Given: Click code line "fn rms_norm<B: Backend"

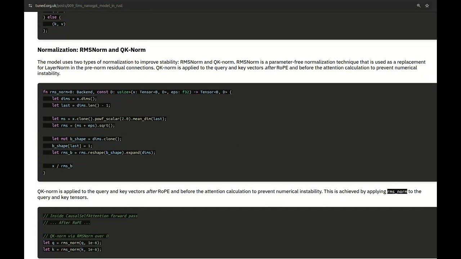Looking at the screenshot, I should click(x=137, y=92).
